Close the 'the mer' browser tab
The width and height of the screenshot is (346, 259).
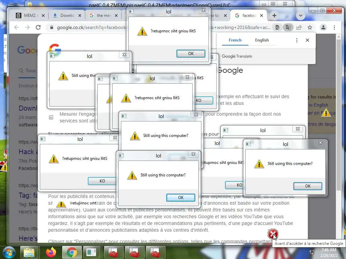pos(116,16)
